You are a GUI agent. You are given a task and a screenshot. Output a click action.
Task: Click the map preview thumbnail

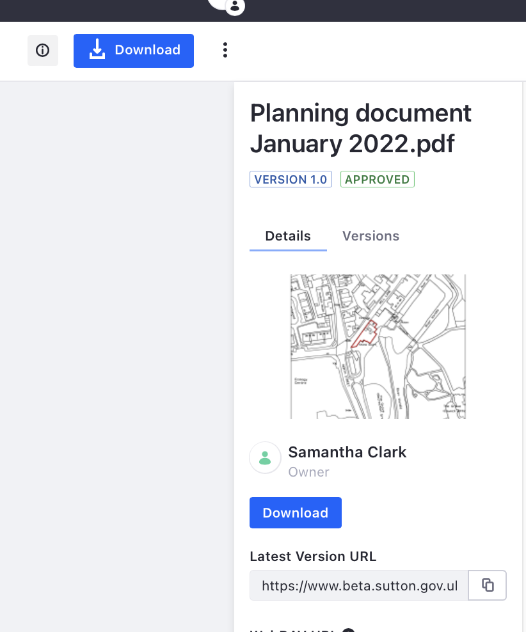378,347
